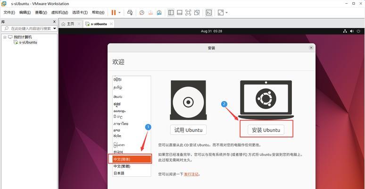Select 中文(简体) in the language list

click(132, 159)
